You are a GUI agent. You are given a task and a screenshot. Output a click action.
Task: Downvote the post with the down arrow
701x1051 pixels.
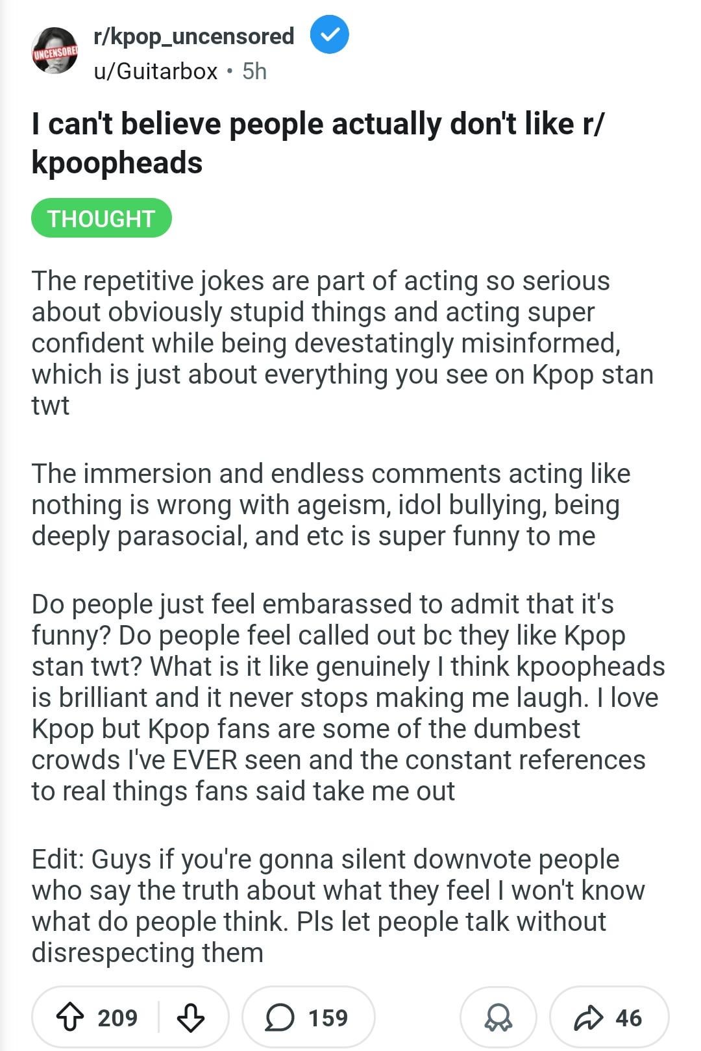[x=191, y=1017]
